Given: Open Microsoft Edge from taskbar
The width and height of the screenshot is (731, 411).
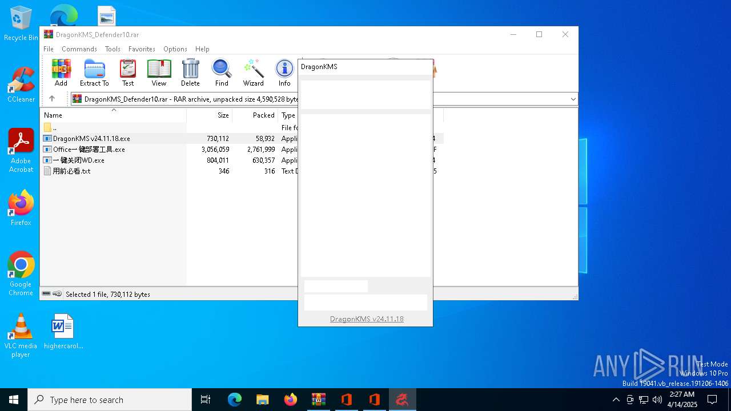Looking at the screenshot, I should tap(235, 400).
